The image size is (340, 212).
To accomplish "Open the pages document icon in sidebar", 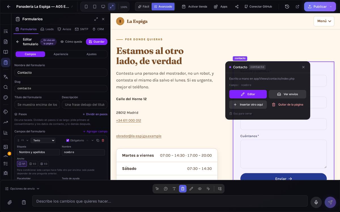I will (6, 42).
